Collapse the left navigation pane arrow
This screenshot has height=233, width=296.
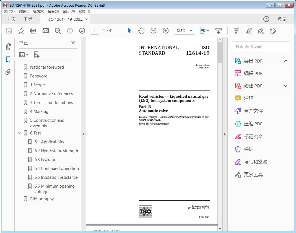point(84,134)
